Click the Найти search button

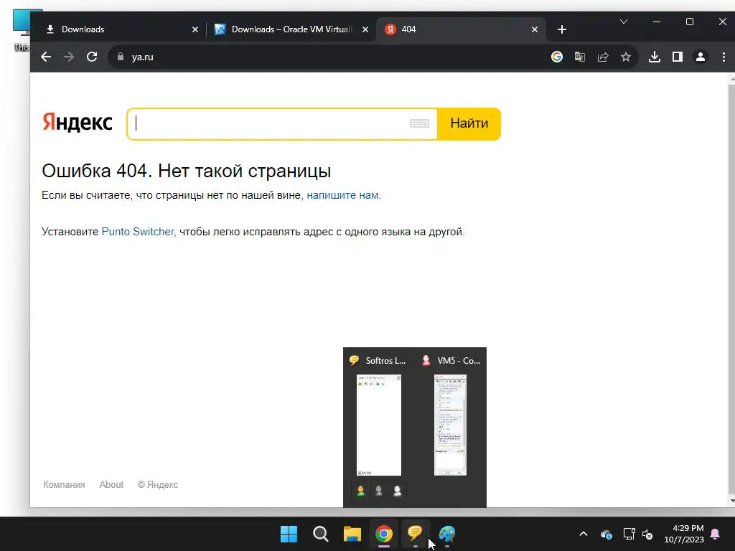click(x=469, y=123)
